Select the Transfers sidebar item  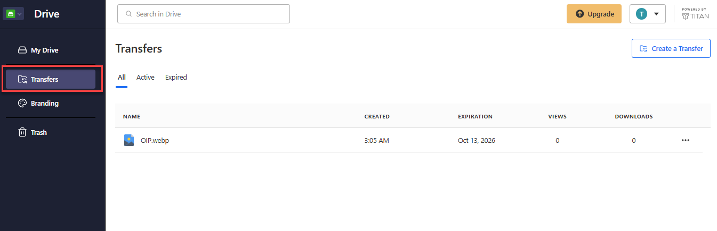coord(51,79)
